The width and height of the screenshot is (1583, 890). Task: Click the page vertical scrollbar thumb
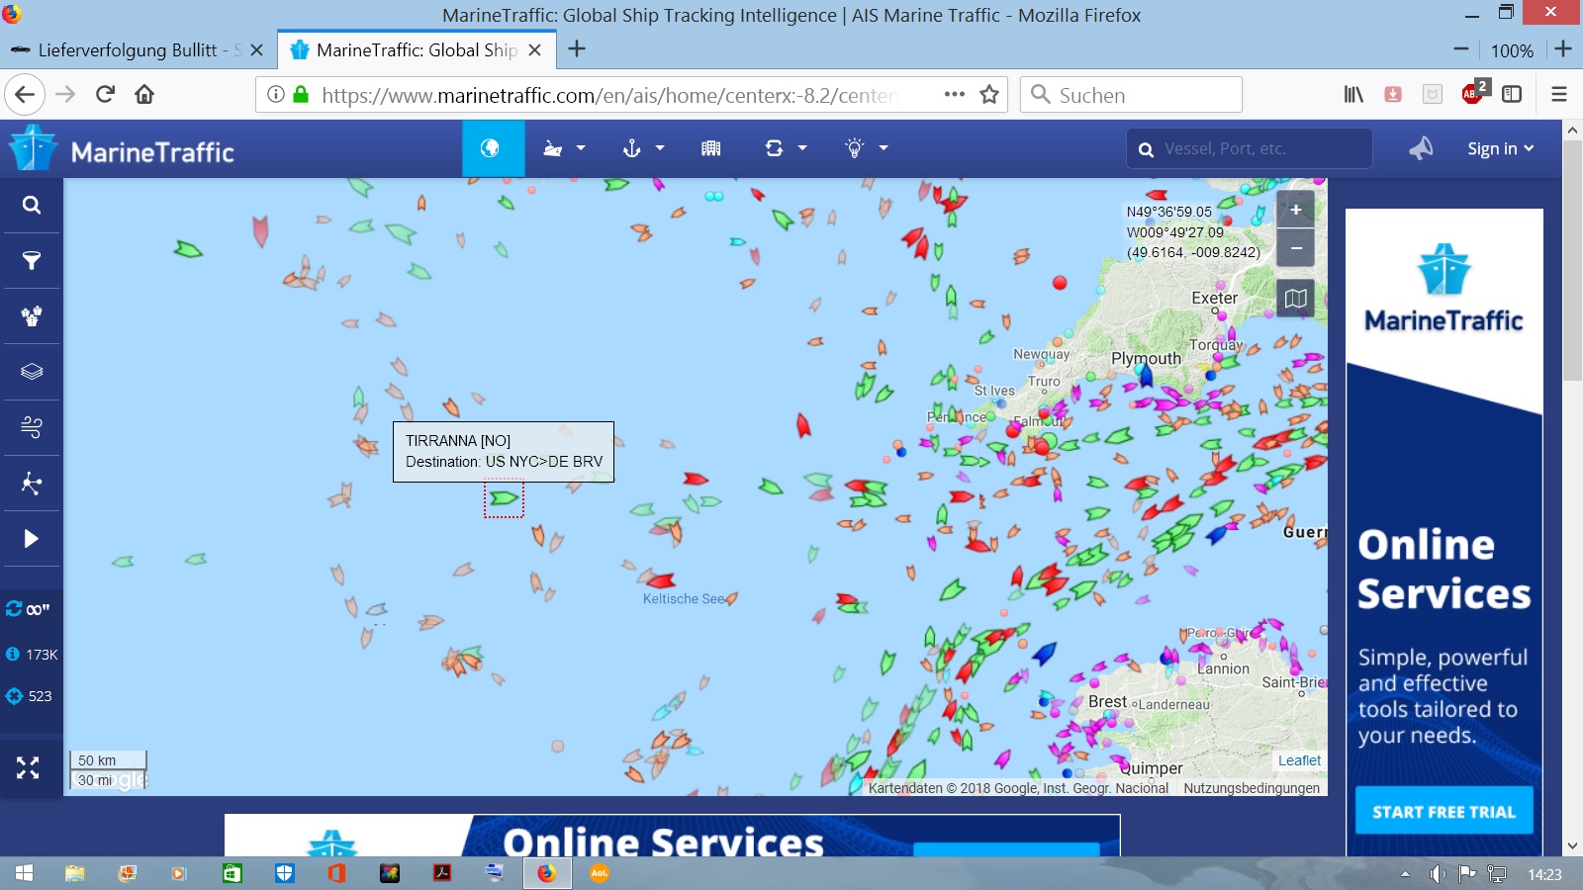[1572, 261]
